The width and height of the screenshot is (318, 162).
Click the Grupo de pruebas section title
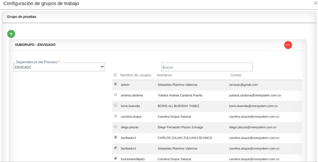(x=22, y=17)
